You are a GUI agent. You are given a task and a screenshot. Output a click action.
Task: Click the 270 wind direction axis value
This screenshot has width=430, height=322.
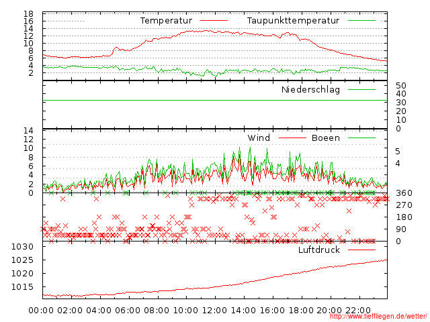404,205
